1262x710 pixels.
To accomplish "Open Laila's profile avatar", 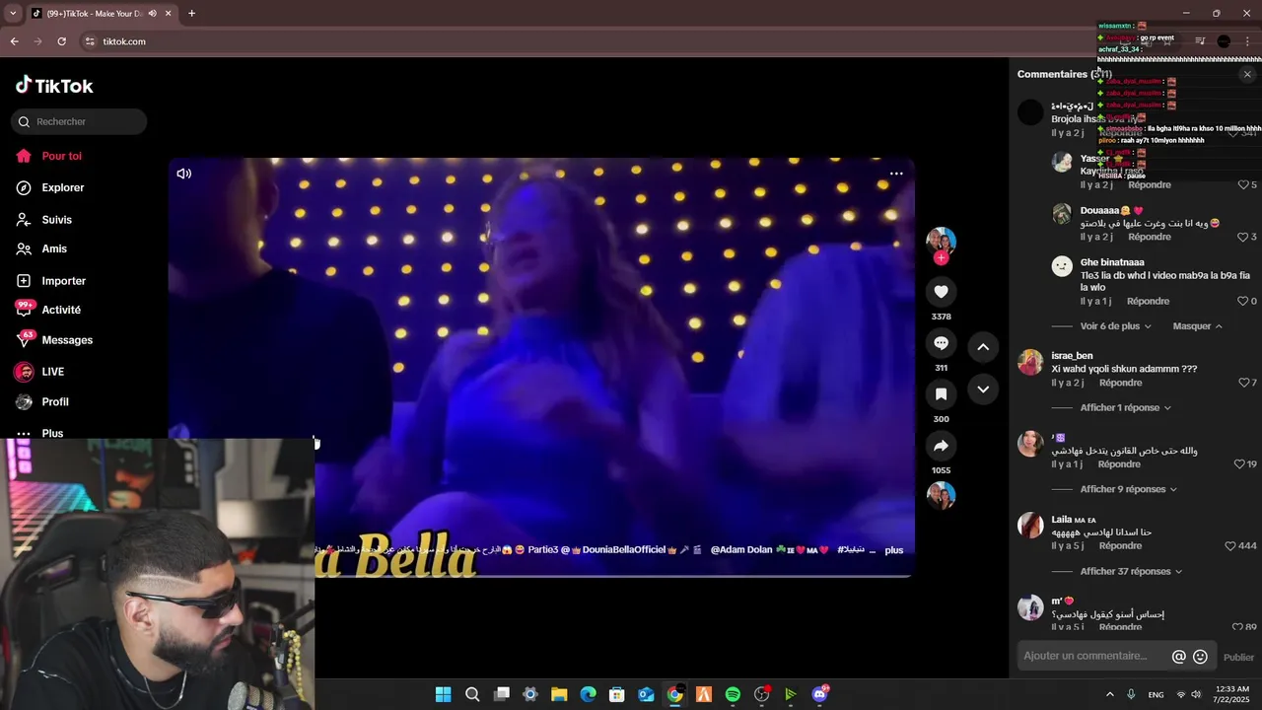I will [x=1030, y=526].
